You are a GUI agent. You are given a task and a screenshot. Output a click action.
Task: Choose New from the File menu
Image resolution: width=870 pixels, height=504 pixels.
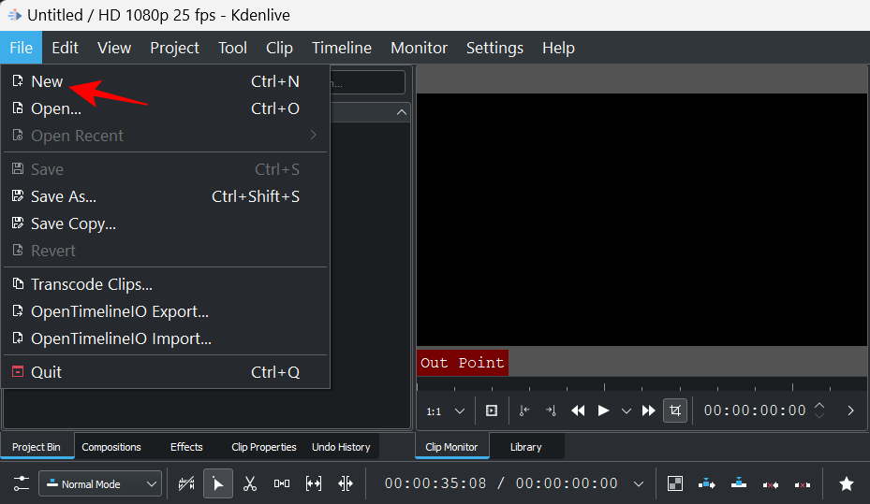point(47,81)
